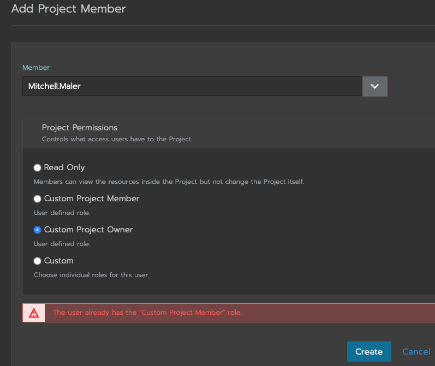Click the role error message banner
Image resolution: width=435 pixels, height=366 pixels.
[229, 313]
